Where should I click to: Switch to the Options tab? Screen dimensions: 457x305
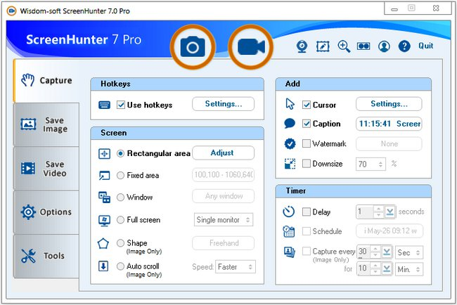(x=46, y=212)
